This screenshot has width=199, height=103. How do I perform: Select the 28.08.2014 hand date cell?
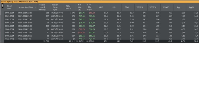[9, 33]
